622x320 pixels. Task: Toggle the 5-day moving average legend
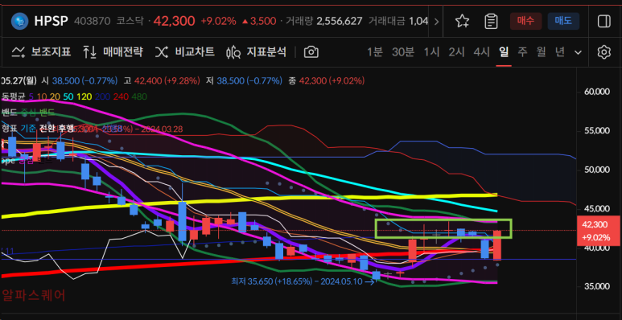pos(31,96)
